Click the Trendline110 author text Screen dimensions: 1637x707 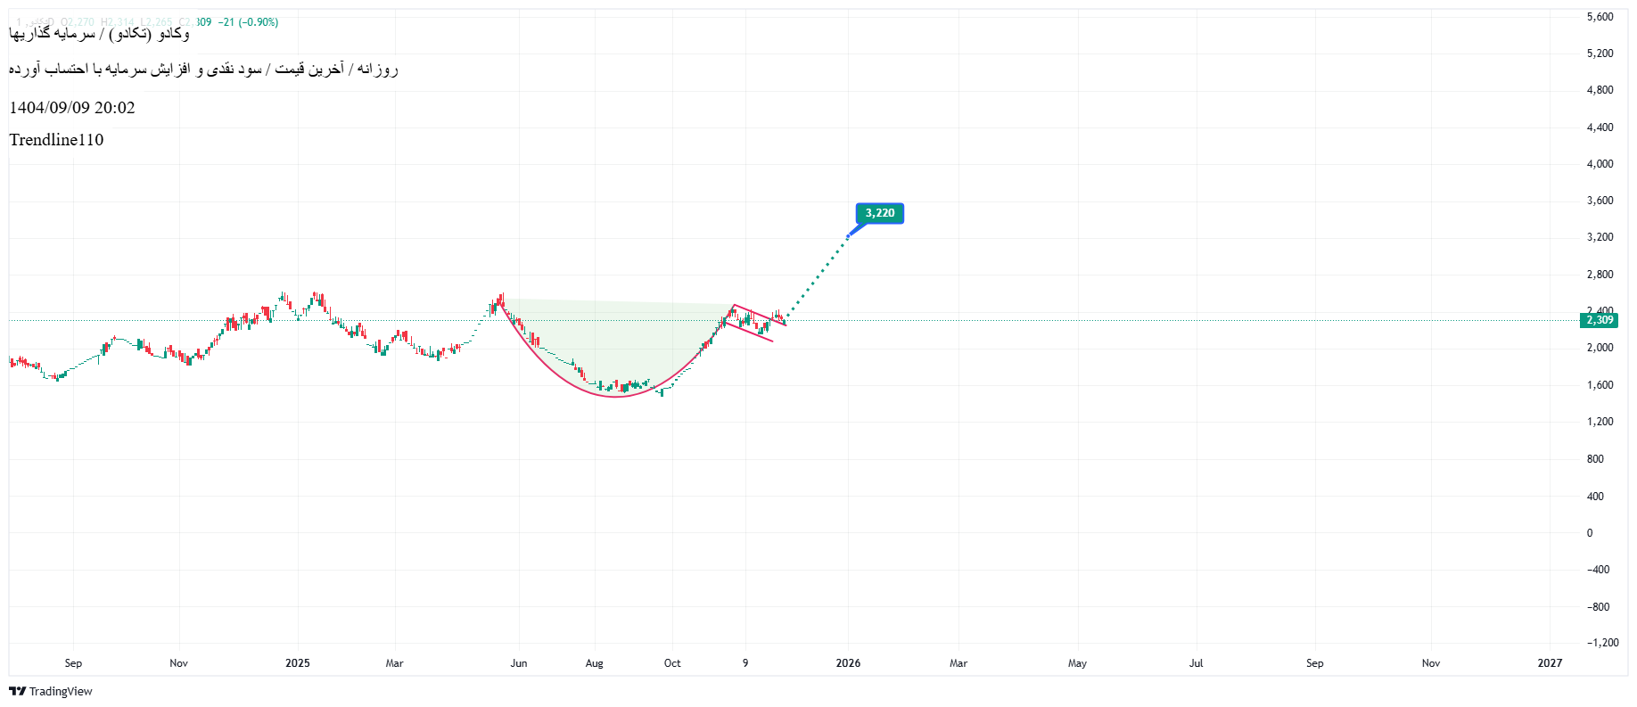[56, 140]
